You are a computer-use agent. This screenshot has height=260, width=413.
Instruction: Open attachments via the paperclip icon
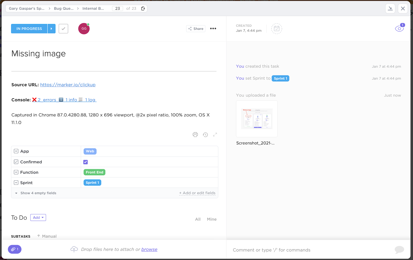click(14, 249)
